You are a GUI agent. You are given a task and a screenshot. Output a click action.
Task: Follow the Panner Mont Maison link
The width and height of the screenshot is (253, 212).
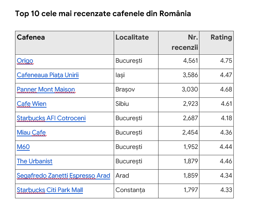click(x=46, y=89)
